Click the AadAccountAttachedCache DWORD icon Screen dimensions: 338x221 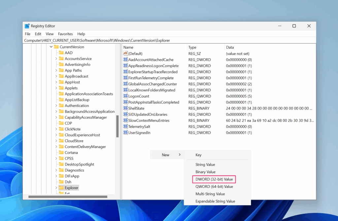click(125, 60)
